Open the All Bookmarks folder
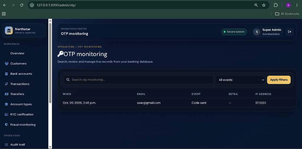Screen dimensions: 302x149 pyautogui.click(x=287, y=14)
